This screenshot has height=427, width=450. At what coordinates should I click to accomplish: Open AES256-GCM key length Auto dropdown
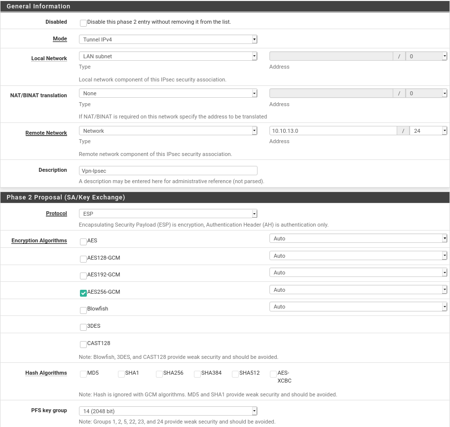[358, 290]
